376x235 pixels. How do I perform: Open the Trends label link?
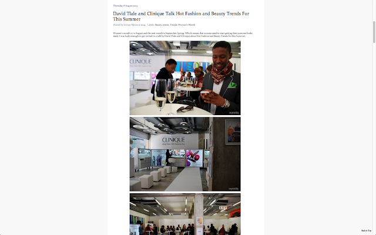click(x=173, y=25)
